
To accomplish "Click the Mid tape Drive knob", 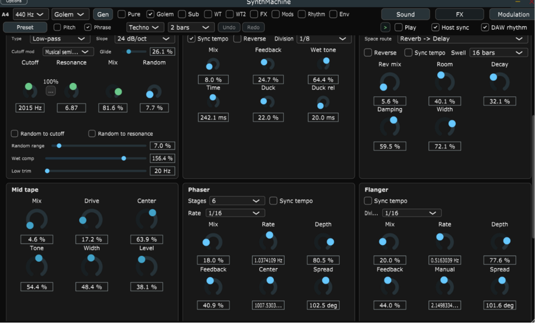I will click(x=92, y=219).
